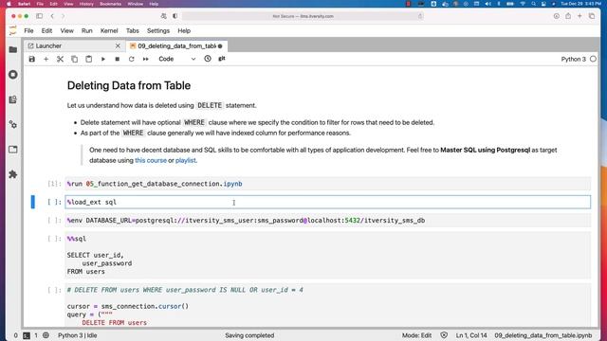Save the notebook with the disk icon
Screen dimensions: 607x341
31,59
